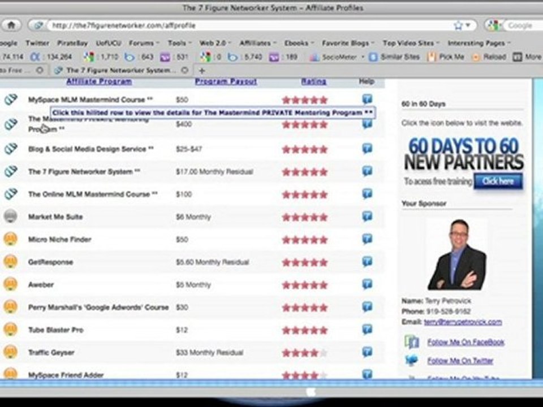Click help icon for Aweber row

[x=367, y=284]
